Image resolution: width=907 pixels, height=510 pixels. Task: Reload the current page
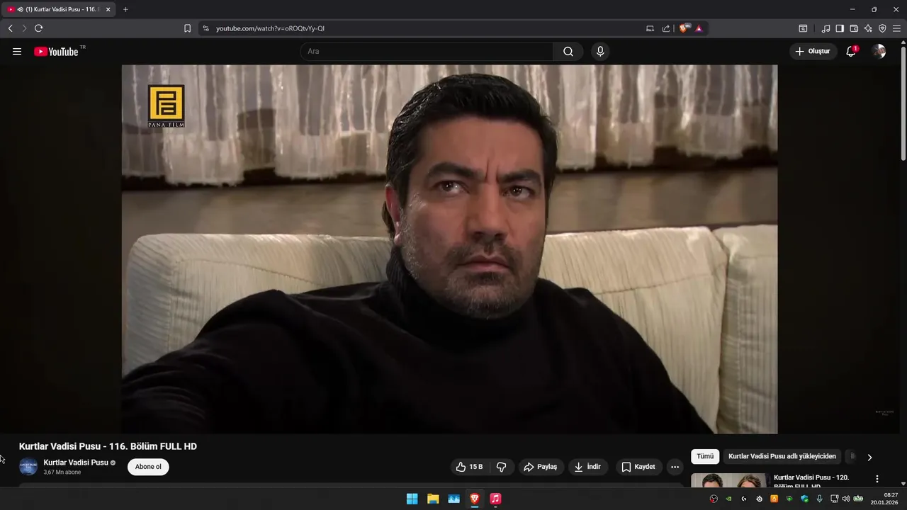click(x=38, y=28)
